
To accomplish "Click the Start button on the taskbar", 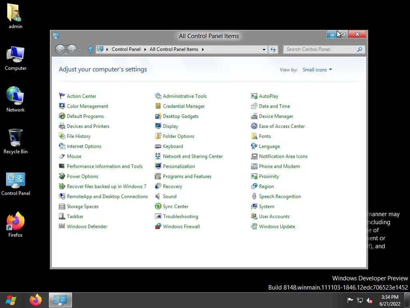I will click(11, 300).
